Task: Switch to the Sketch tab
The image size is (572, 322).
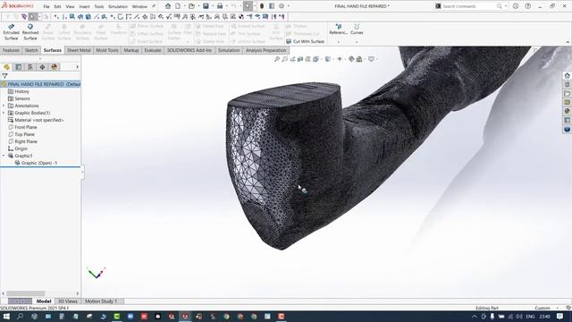Action: 31,50
